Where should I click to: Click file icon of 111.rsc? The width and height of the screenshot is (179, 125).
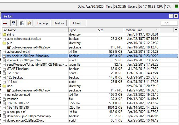pos(4,82)
